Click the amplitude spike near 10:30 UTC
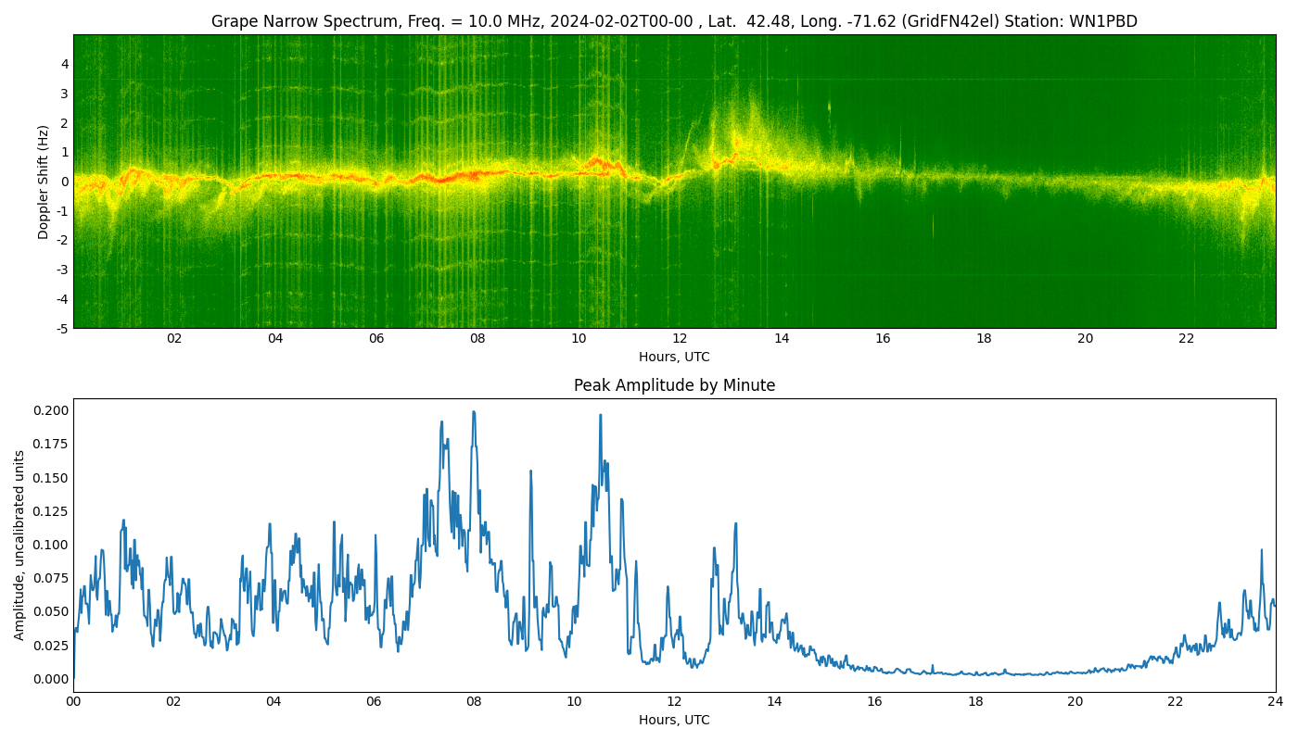1298x741 pixels. (600, 416)
